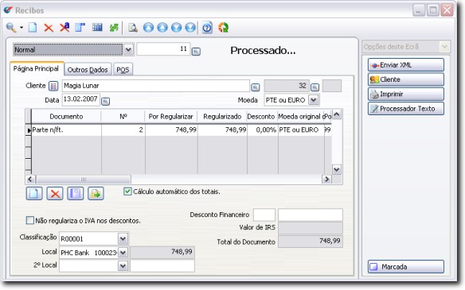Click the grid scroll down arrow
This screenshot has width=465, height=290.
[337, 169]
